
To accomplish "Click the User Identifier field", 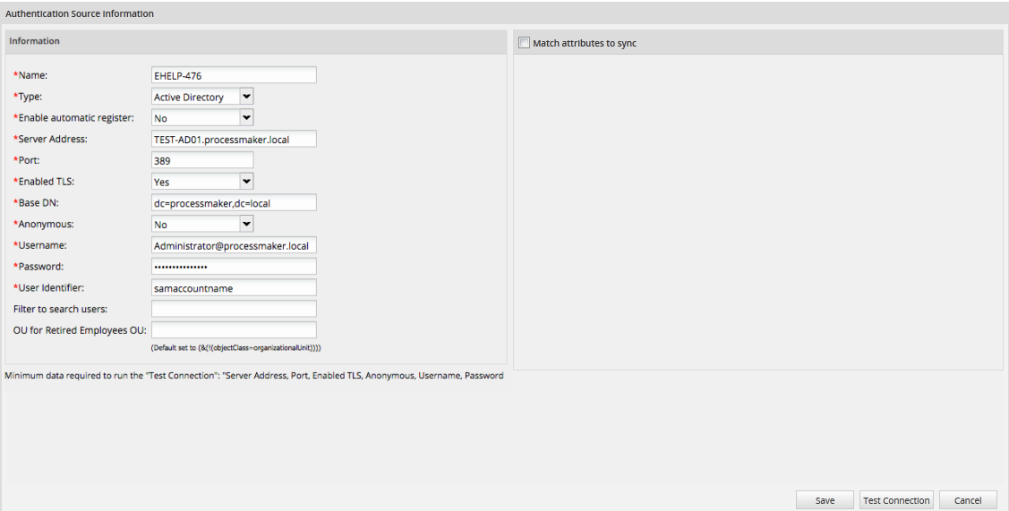I will (x=234, y=287).
